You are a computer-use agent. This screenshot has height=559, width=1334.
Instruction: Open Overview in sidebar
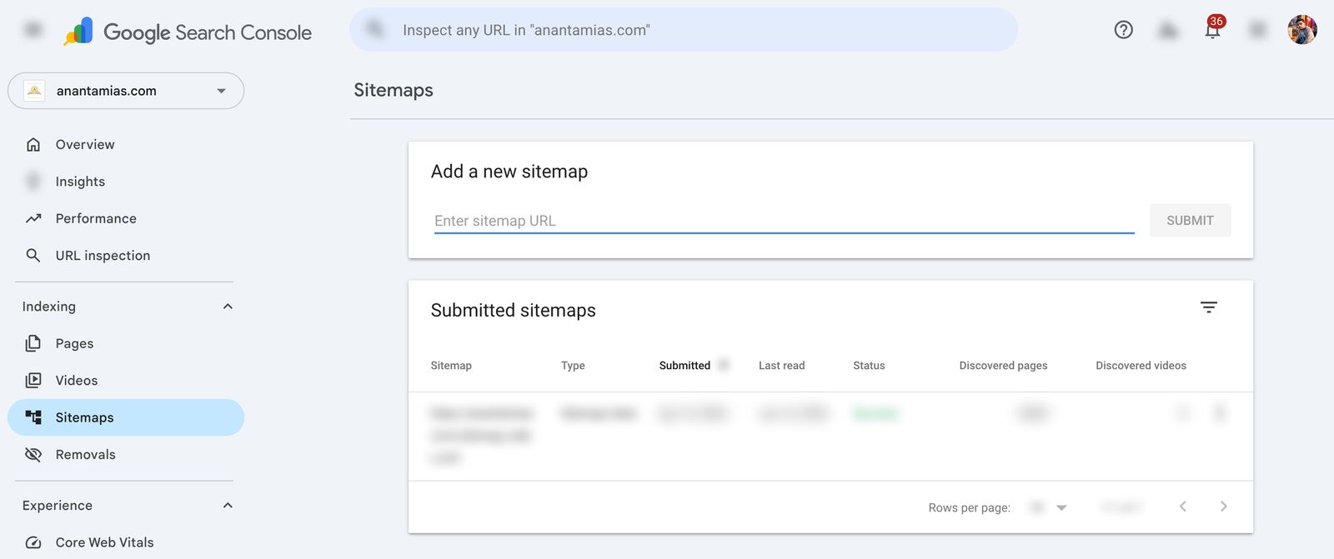point(126,144)
